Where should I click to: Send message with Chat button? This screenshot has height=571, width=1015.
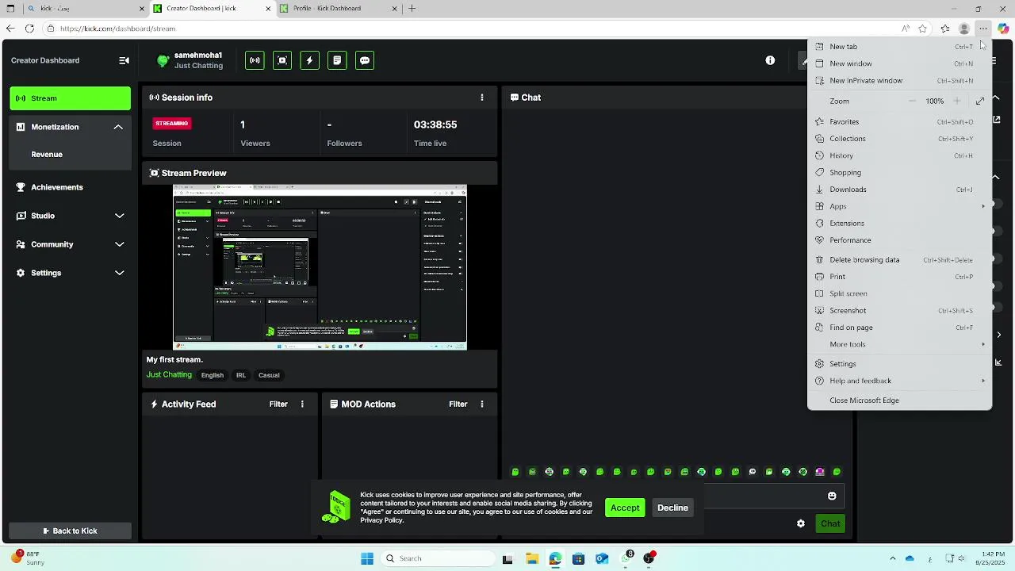tap(830, 523)
